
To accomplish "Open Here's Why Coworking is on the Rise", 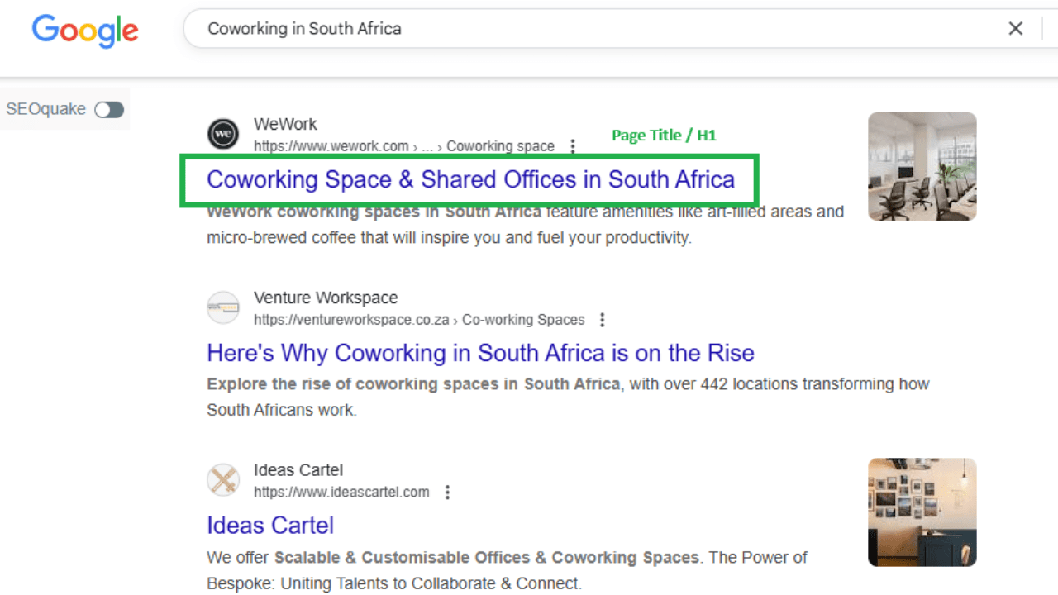I will tap(480, 354).
